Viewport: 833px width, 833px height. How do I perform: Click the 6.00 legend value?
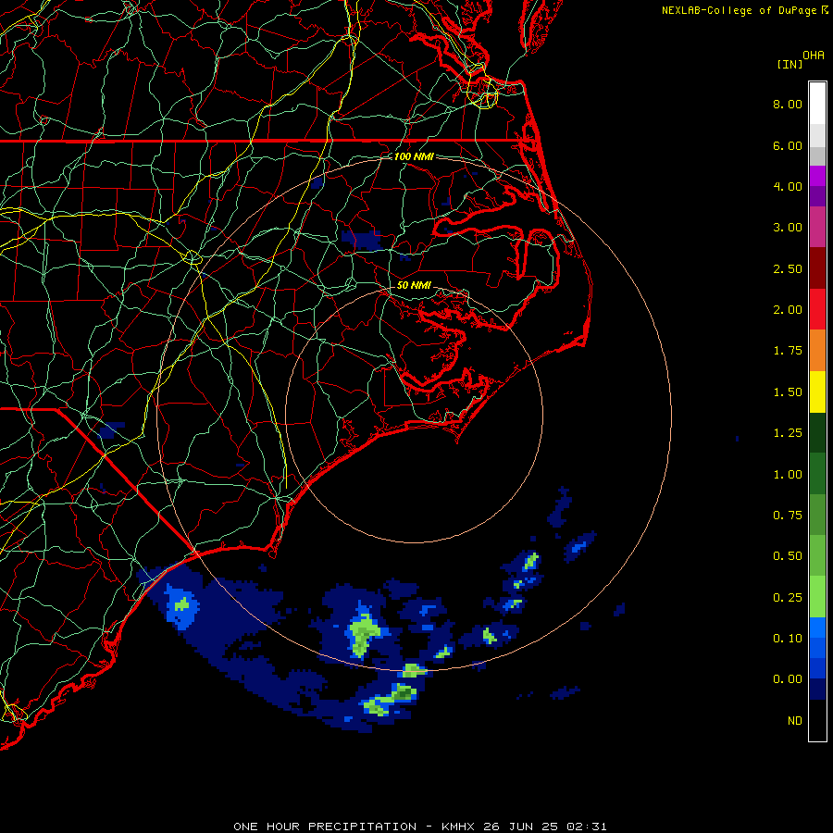(x=788, y=145)
